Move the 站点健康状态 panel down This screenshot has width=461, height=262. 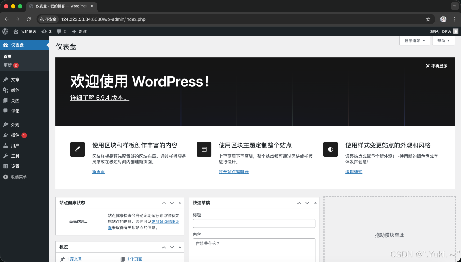[x=172, y=203]
